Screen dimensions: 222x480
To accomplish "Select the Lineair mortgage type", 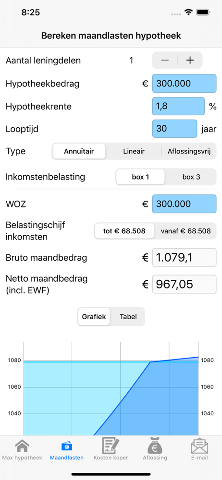I will 134,151.
